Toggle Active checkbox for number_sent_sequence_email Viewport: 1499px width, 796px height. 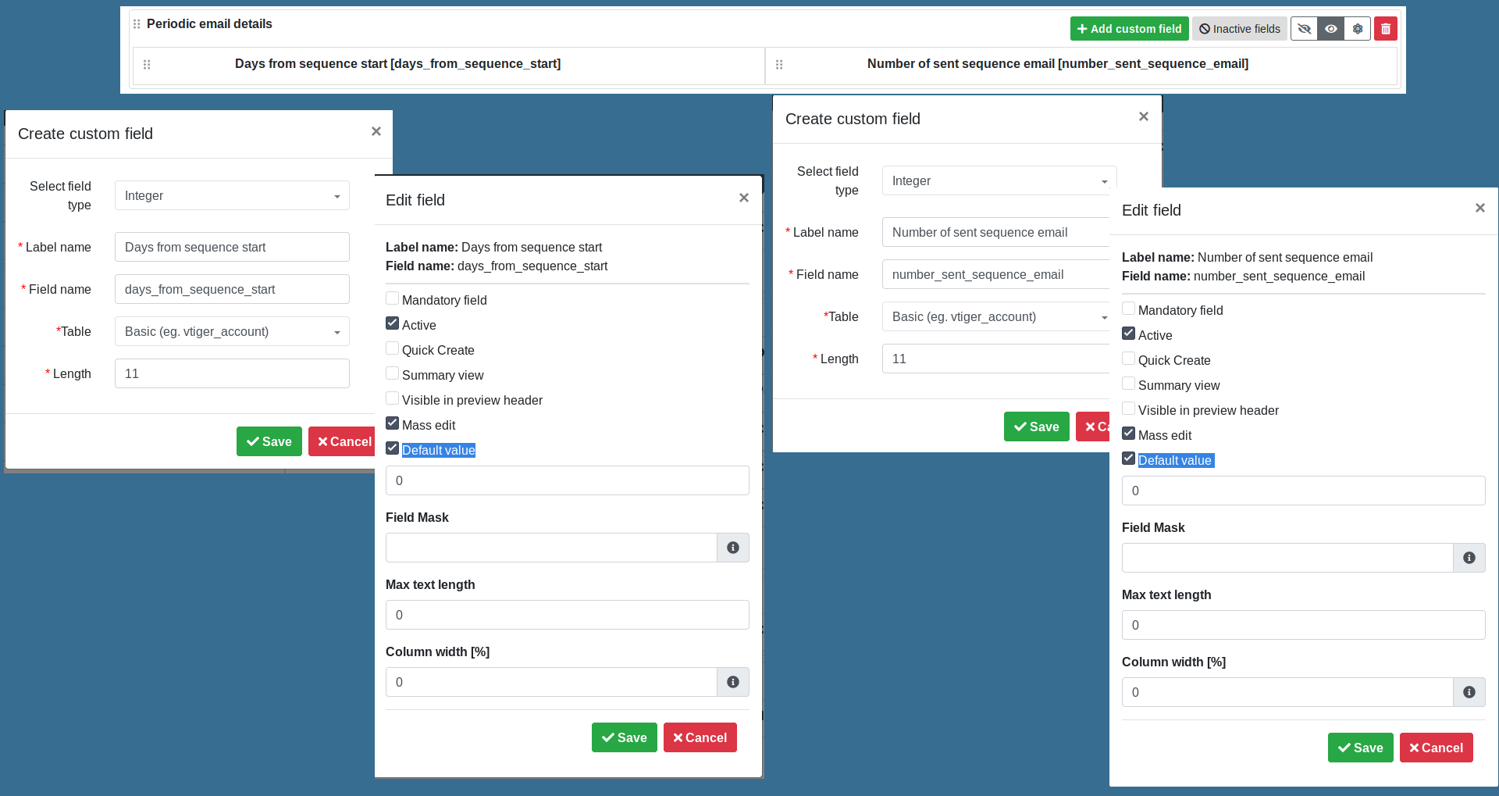(x=1129, y=334)
